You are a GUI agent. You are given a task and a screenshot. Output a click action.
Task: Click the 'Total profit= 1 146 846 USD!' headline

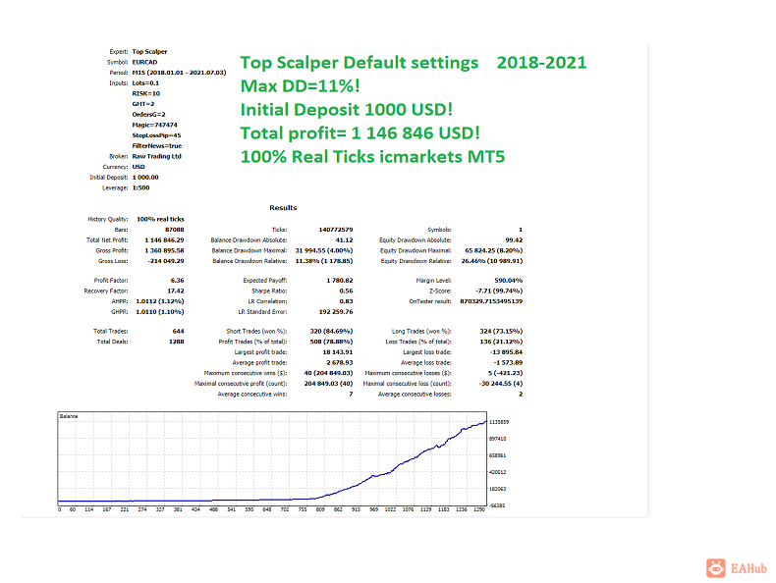pos(360,133)
